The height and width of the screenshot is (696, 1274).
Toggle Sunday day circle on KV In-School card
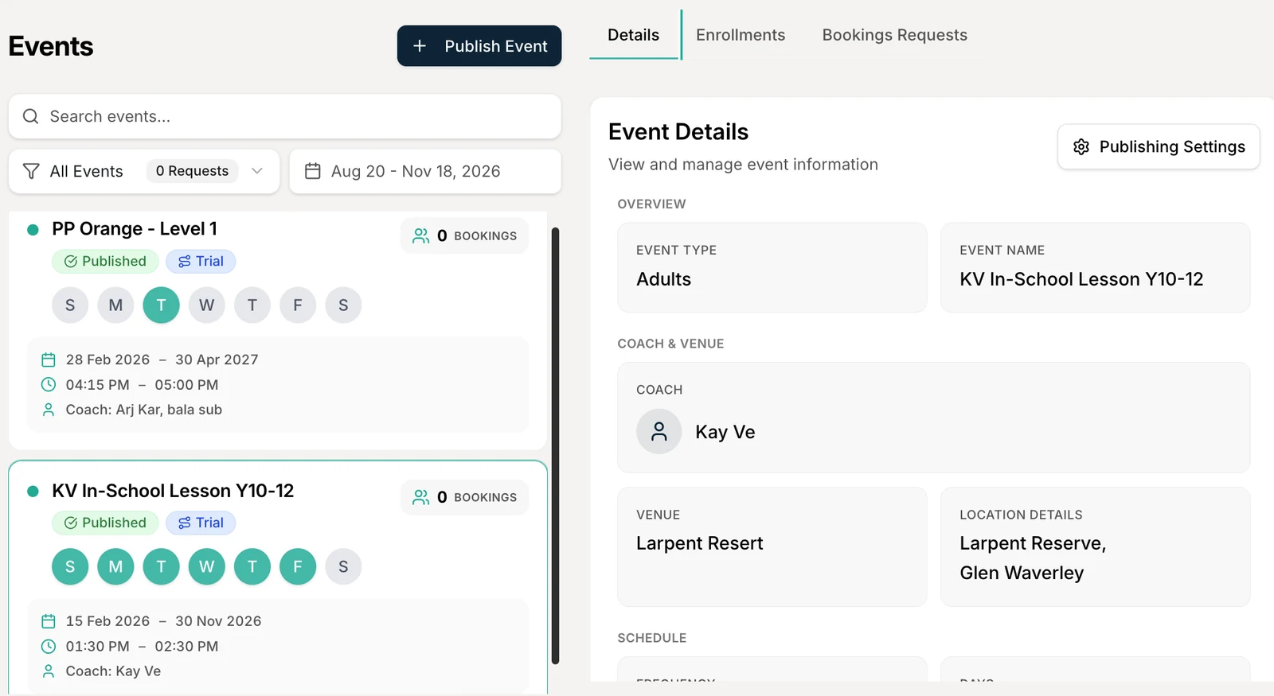click(x=70, y=567)
